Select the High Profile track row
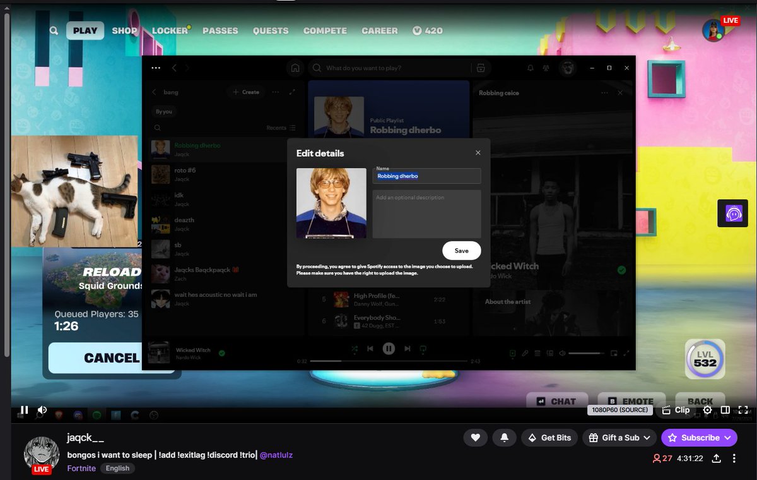The width and height of the screenshot is (757, 480). tap(390, 299)
